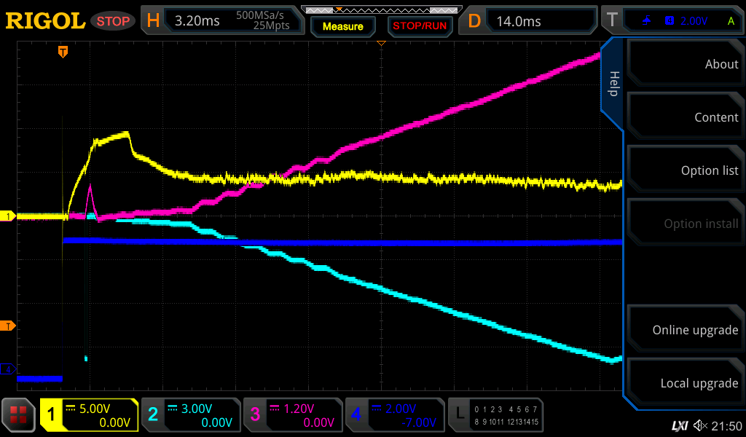This screenshot has width=746, height=437.
Task: Select the blue channel 4 ground marker
Action: tap(8, 369)
